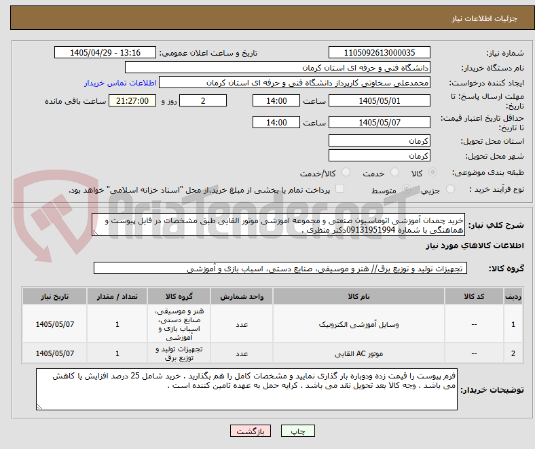Select the کالا/خدمت radio button

346,172
